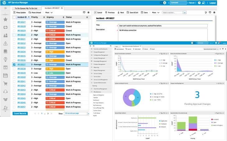This screenshot has width=227, height=141.
Task: Click Count Records button
Action: 20,114
